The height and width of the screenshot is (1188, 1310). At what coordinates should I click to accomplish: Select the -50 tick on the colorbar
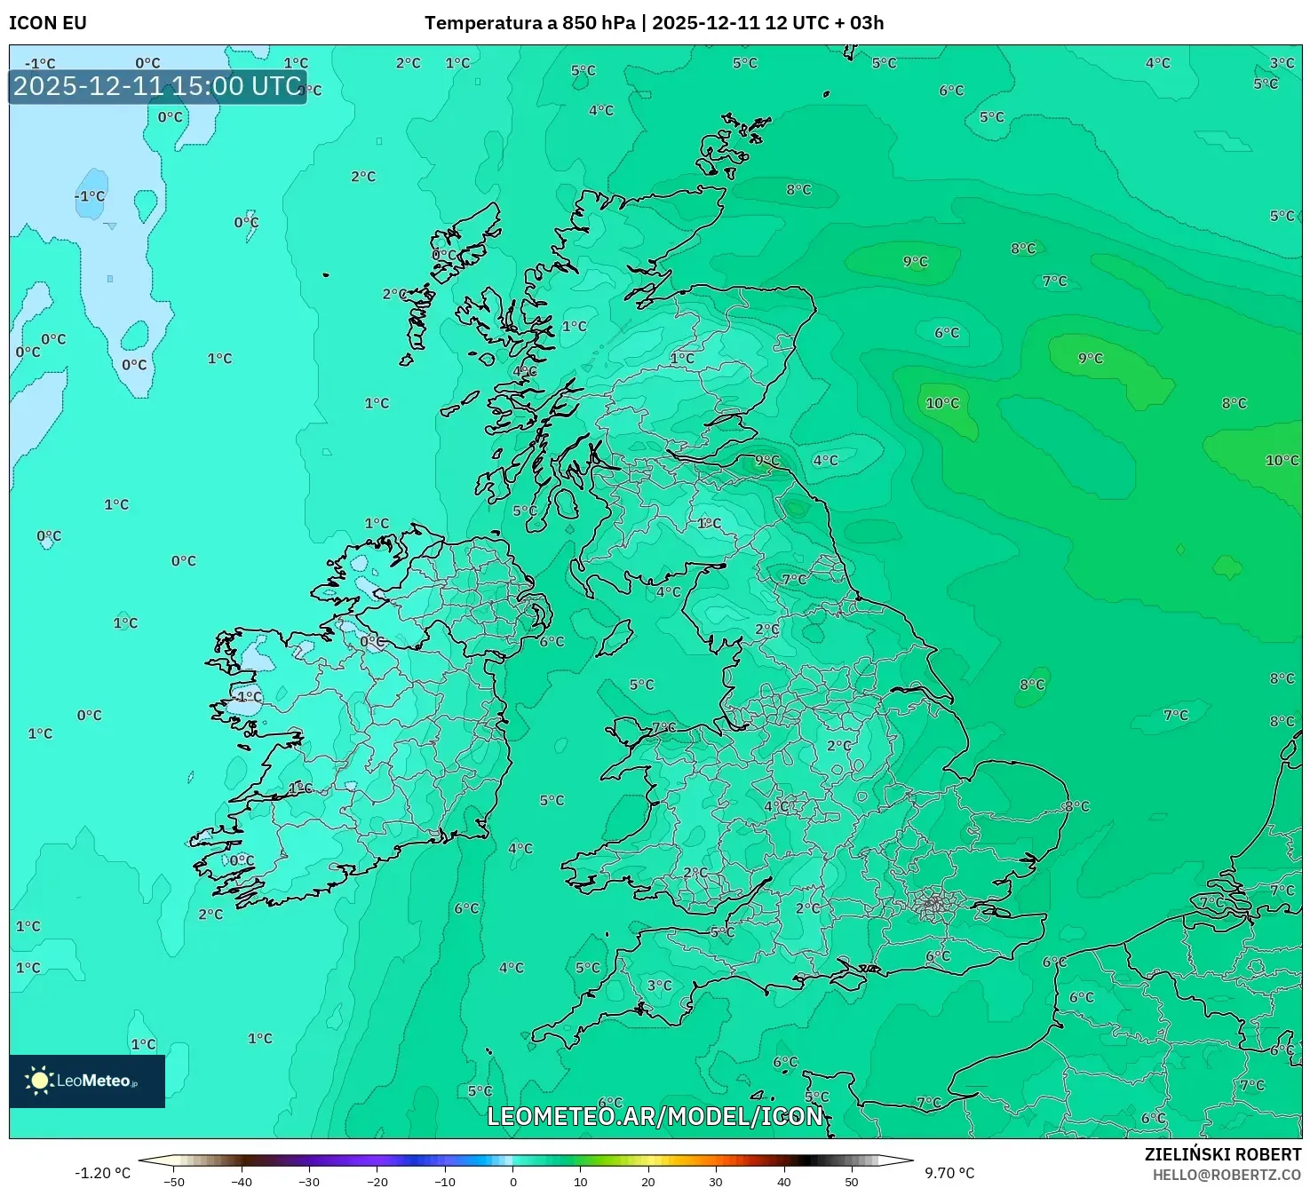[176, 1180]
